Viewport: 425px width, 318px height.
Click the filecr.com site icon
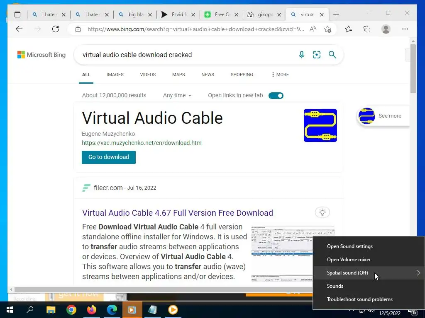coord(86,188)
